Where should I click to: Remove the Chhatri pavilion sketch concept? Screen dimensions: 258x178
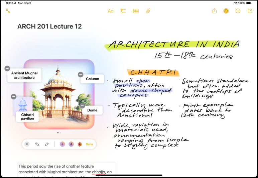click(13, 96)
